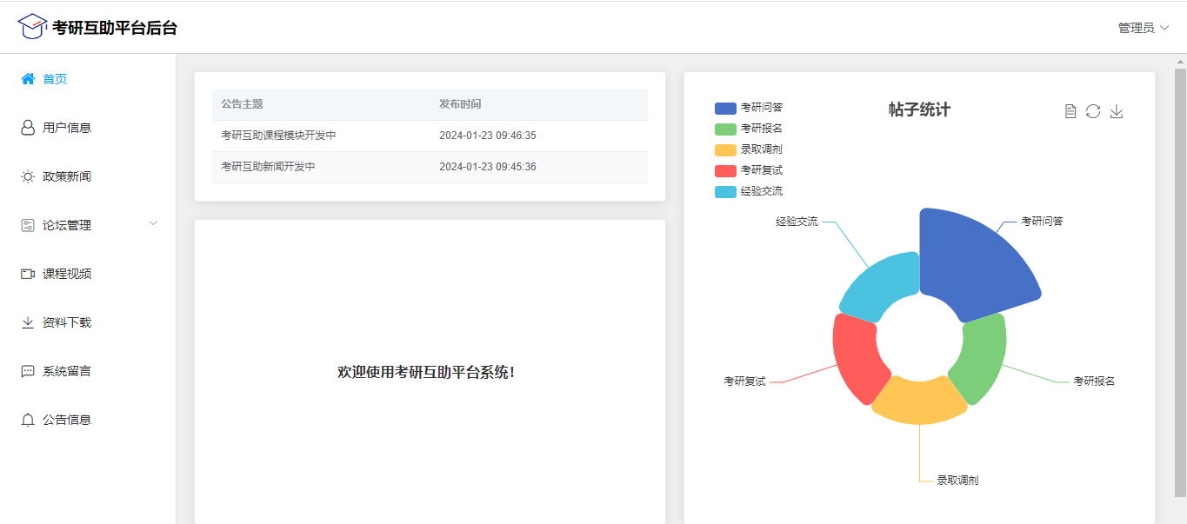
Task: Click 考研互助平台后台 title text
Action: pyautogui.click(x=115, y=28)
